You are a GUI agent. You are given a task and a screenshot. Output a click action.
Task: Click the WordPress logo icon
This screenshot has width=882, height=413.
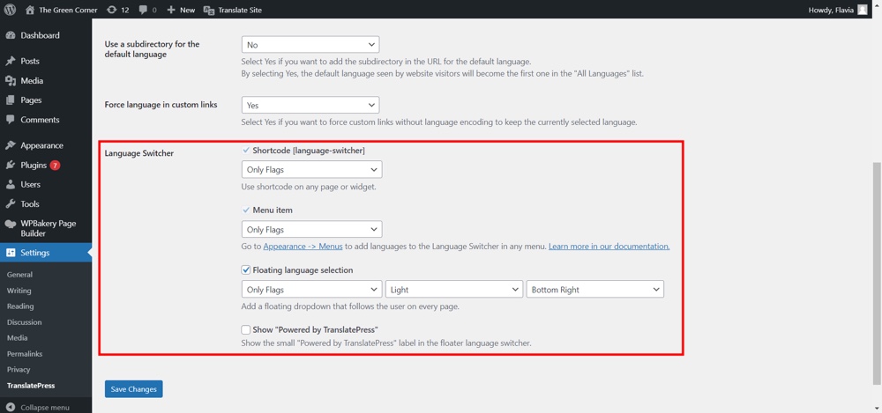pyautogui.click(x=11, y=10)
